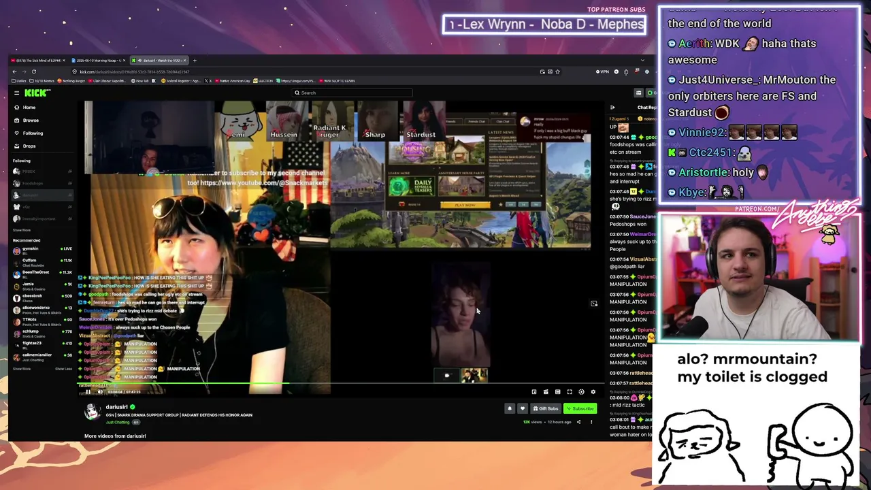Open the video more-options menu
This screenshot has height=490, width=871.
click(x=591, y=422)
